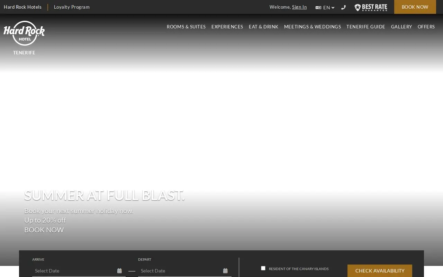This screenshot has width=443, height=277.
Task: View the Offers page
Action: [x=426, y=27]
